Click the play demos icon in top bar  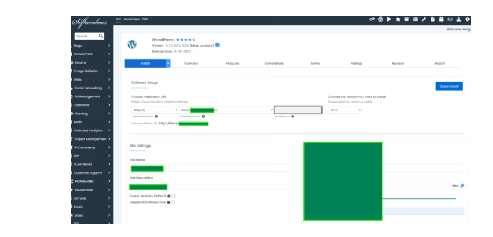(389, 19)
